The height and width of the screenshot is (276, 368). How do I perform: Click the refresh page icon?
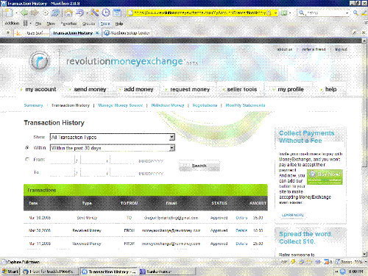[56, 13]
